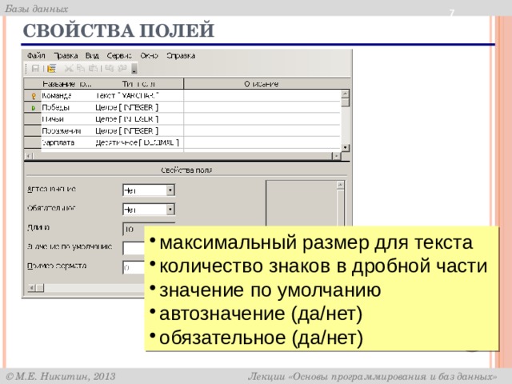The width and height of the screenshot is (512, 384).
Task: Click help panel scroll-up arrow
Action: [340, 185]
